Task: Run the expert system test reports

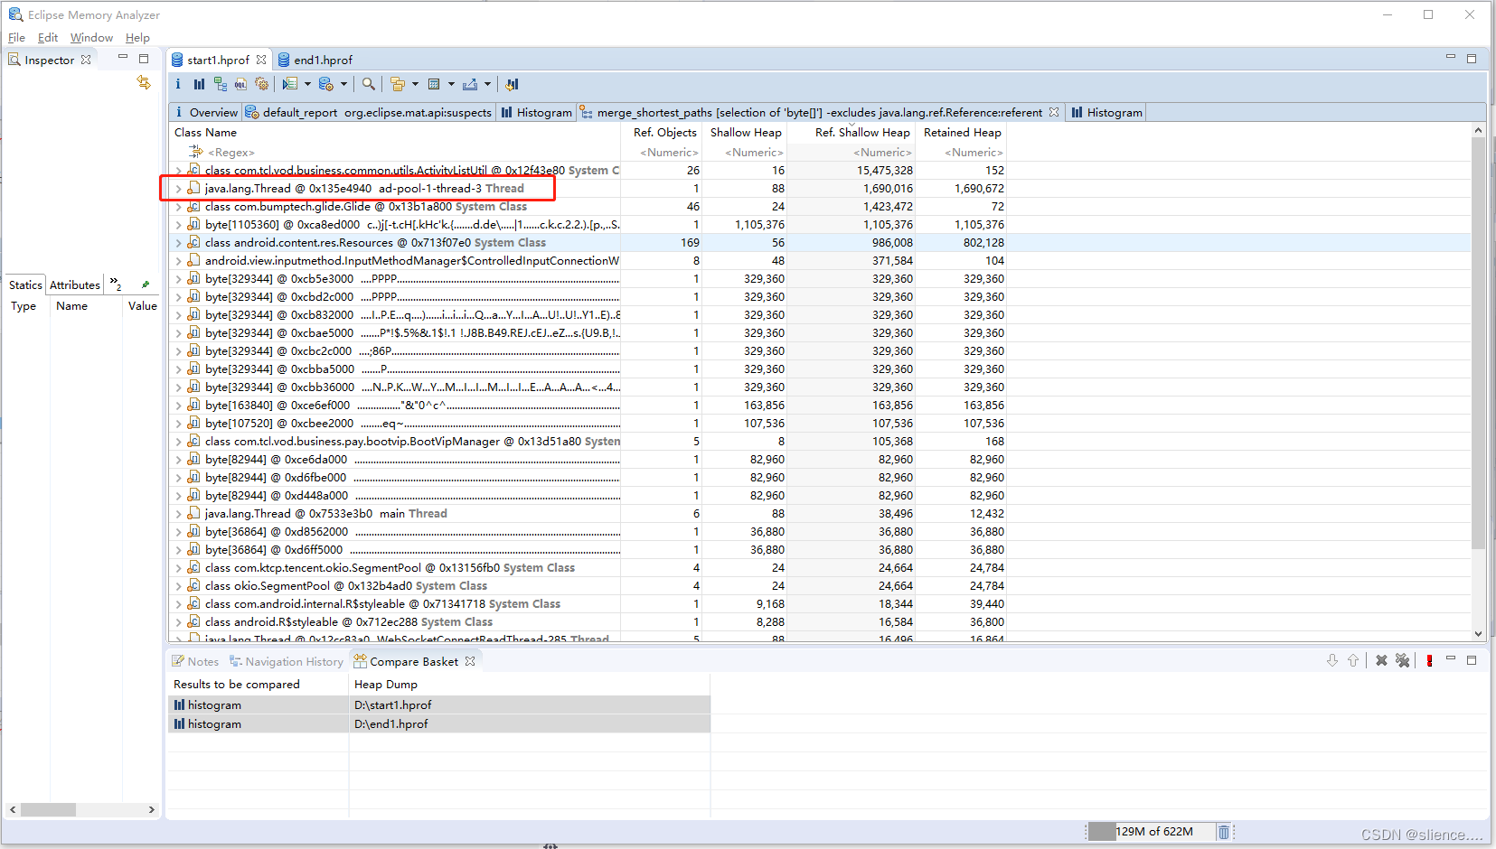Action: tap(289, 84)
